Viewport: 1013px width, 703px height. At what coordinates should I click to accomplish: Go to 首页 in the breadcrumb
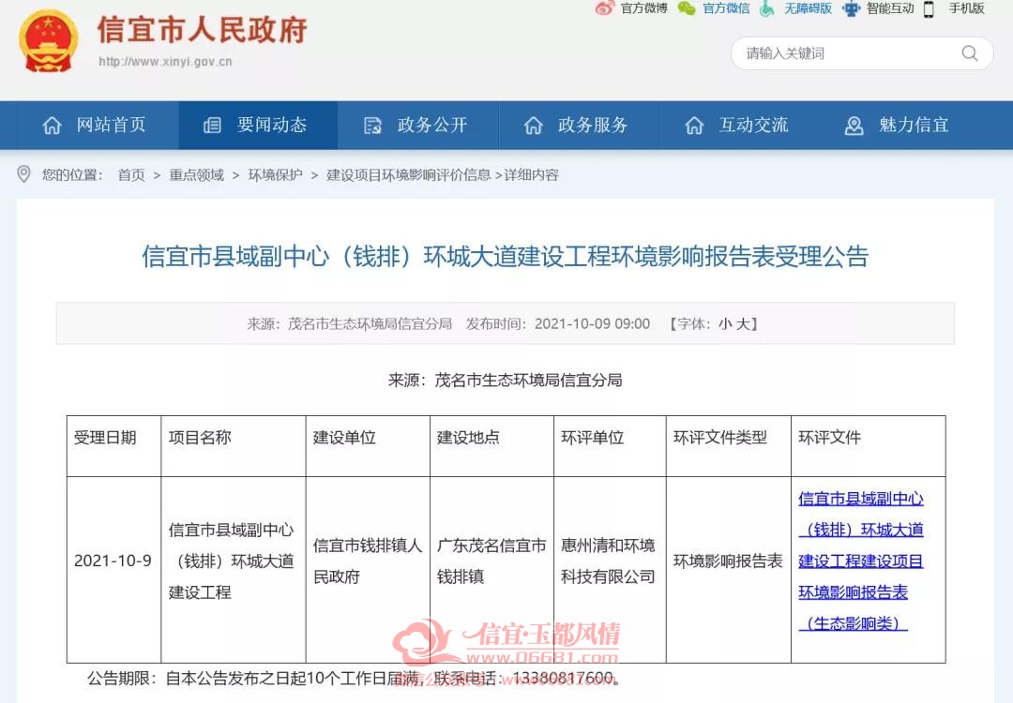(x=131, y=175)
